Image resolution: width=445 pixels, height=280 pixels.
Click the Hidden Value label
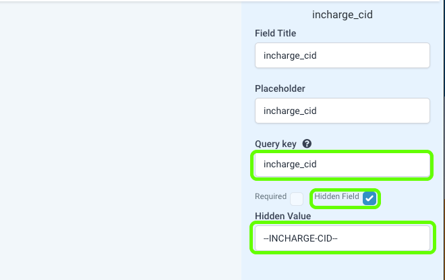click(283, 216)
